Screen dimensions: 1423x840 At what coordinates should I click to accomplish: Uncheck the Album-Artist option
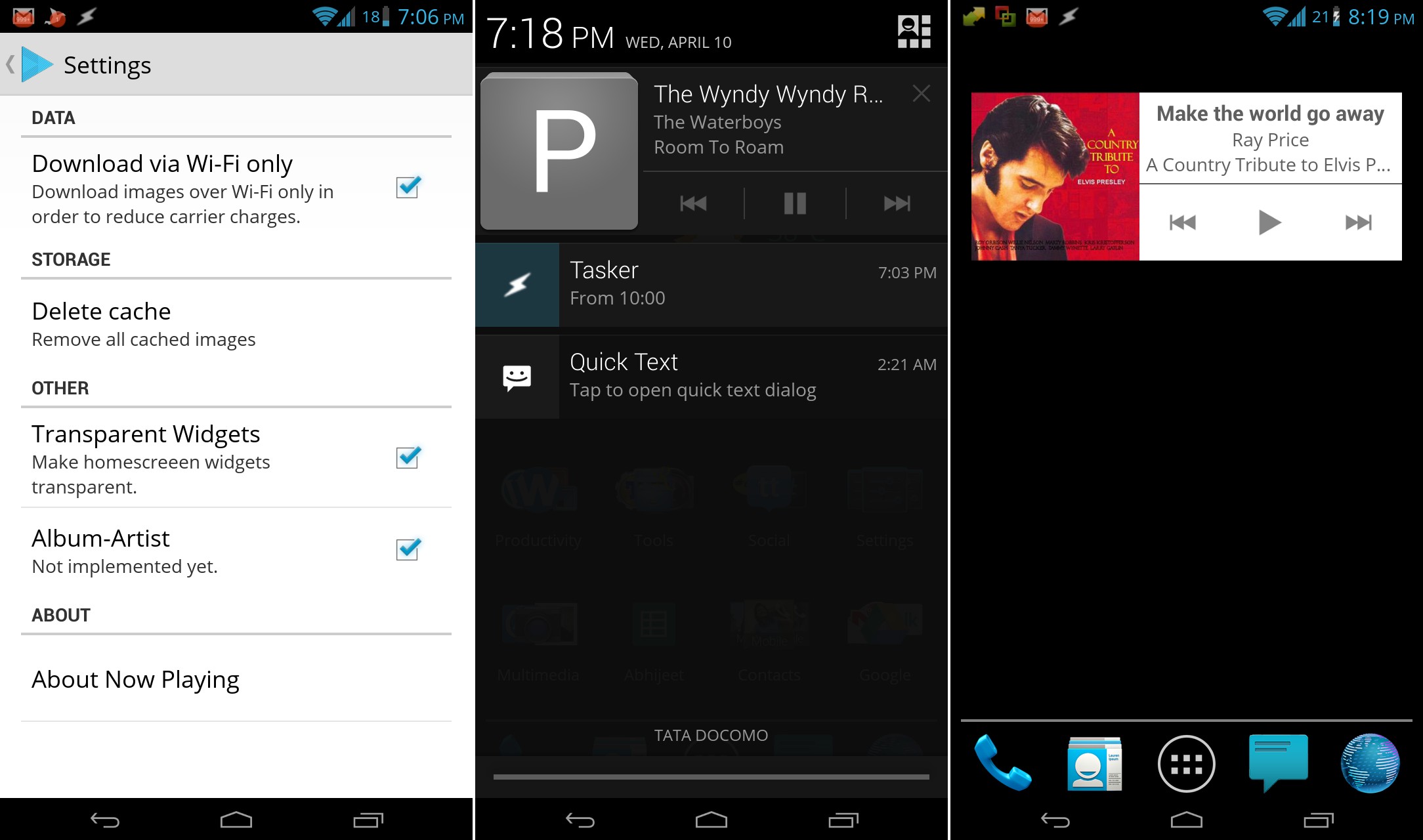click(x=407, y=551)
